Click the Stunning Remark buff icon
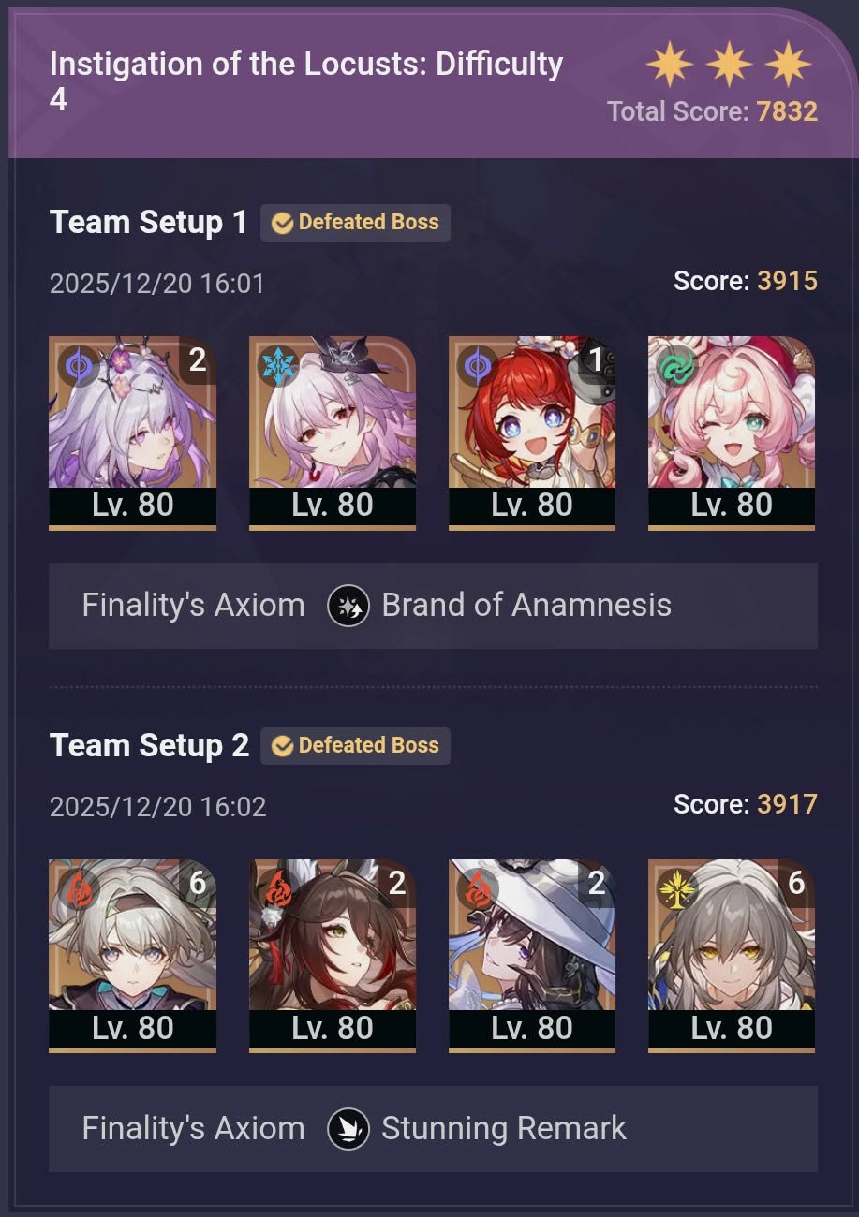859x1217 pixels. pos(348,1129)
